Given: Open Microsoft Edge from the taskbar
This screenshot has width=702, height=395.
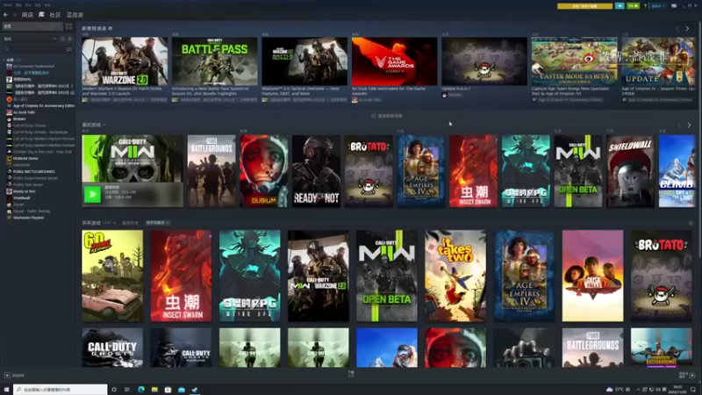Looking at the screenshot, I should (x=141, y=390).
